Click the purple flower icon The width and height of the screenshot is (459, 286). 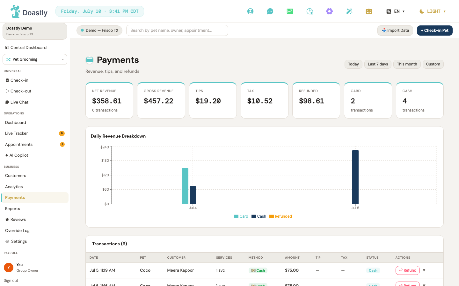329,11
